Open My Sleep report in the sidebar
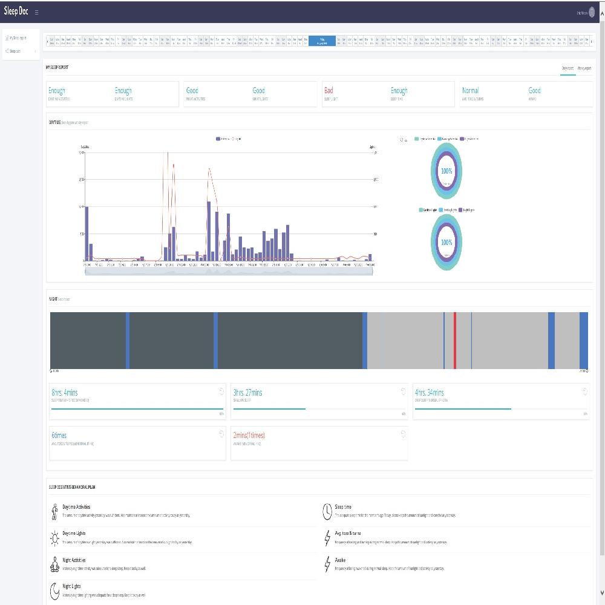 tap(18, 38)
